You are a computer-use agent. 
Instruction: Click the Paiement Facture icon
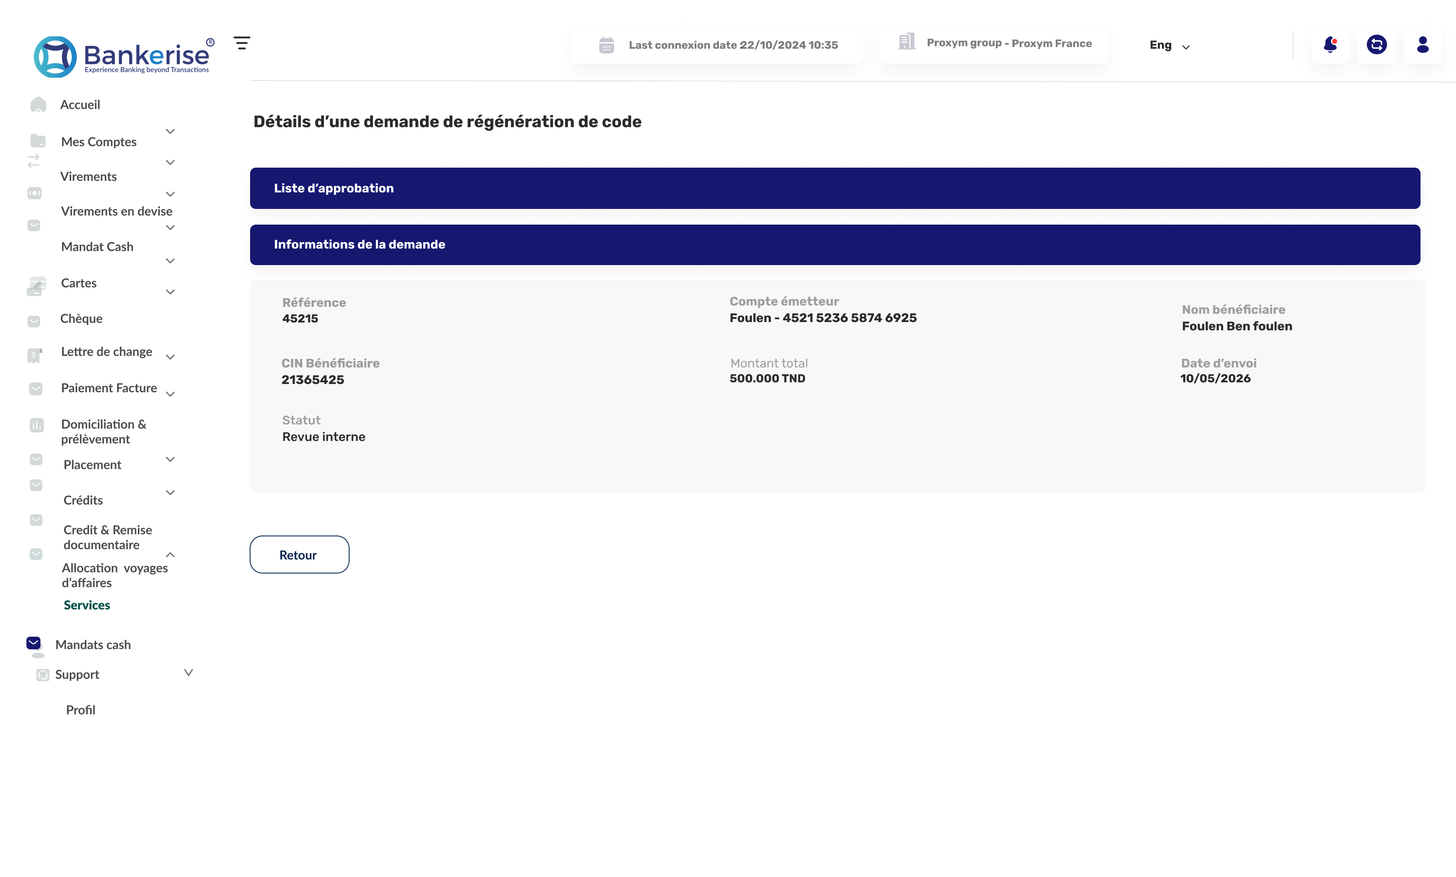pyautogui.click(x=35, y=389)
